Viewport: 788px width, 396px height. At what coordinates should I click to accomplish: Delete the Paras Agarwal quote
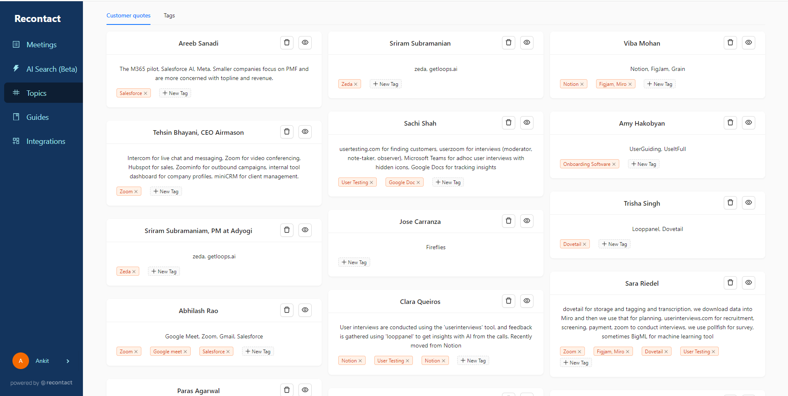coord(287,390)
